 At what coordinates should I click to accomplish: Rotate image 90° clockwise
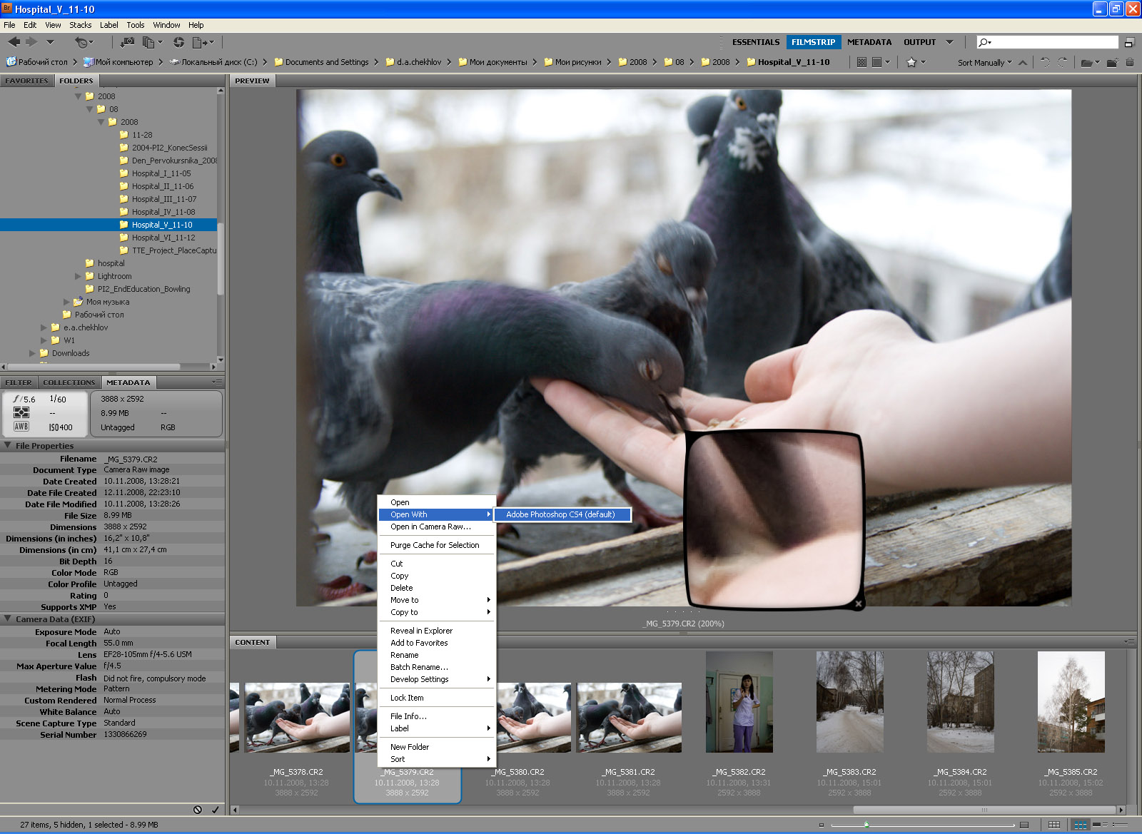point(1063,62)
